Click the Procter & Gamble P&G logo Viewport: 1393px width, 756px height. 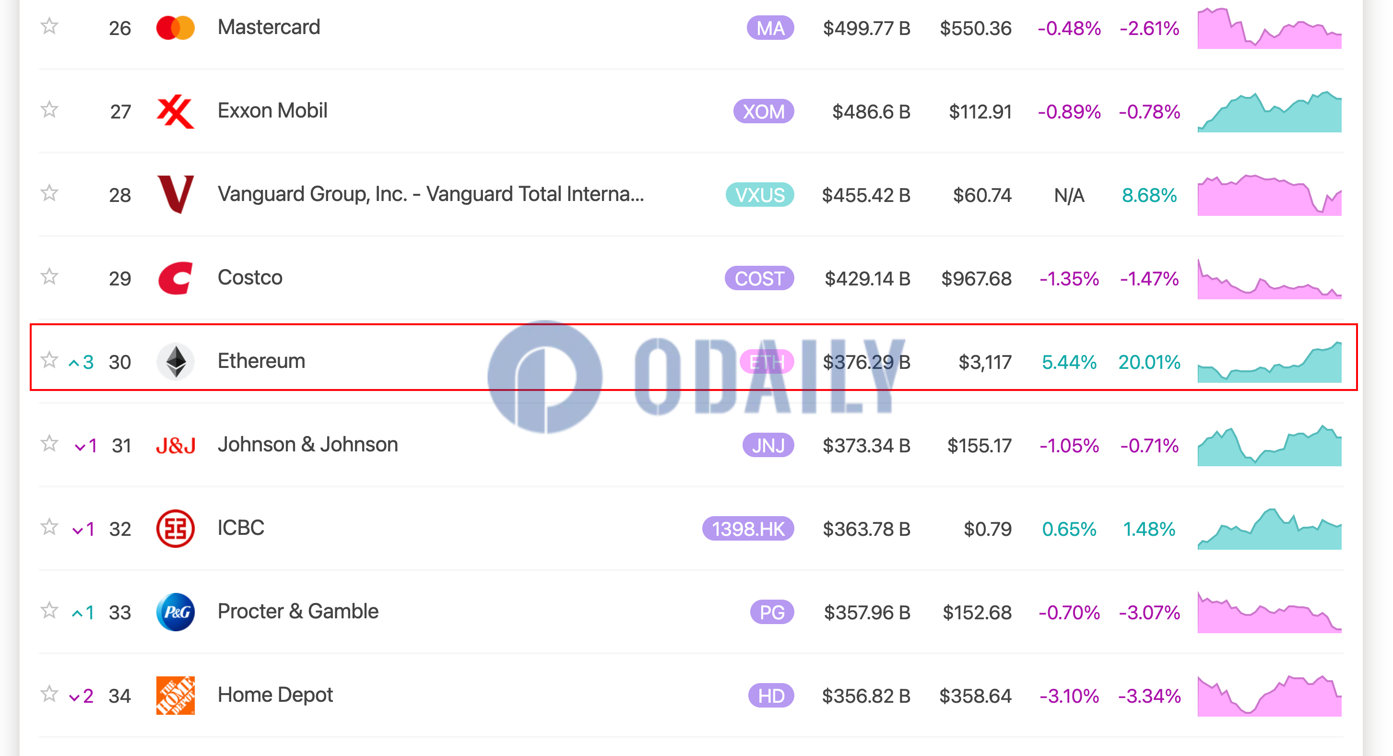tap(175, 612)
